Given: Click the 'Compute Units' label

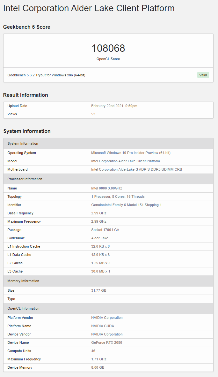Looking at the screenshot, I should tap(19, 351).
